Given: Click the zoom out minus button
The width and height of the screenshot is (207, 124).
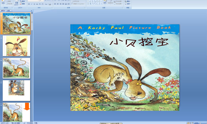Looking at the screenshot, I should 200,123.
